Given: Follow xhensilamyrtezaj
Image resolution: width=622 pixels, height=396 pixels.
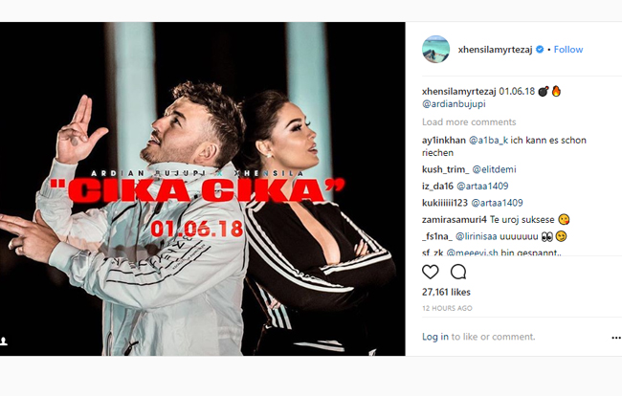Looking at the screenshot, I should pyautogui.click(x=568, y=50).
